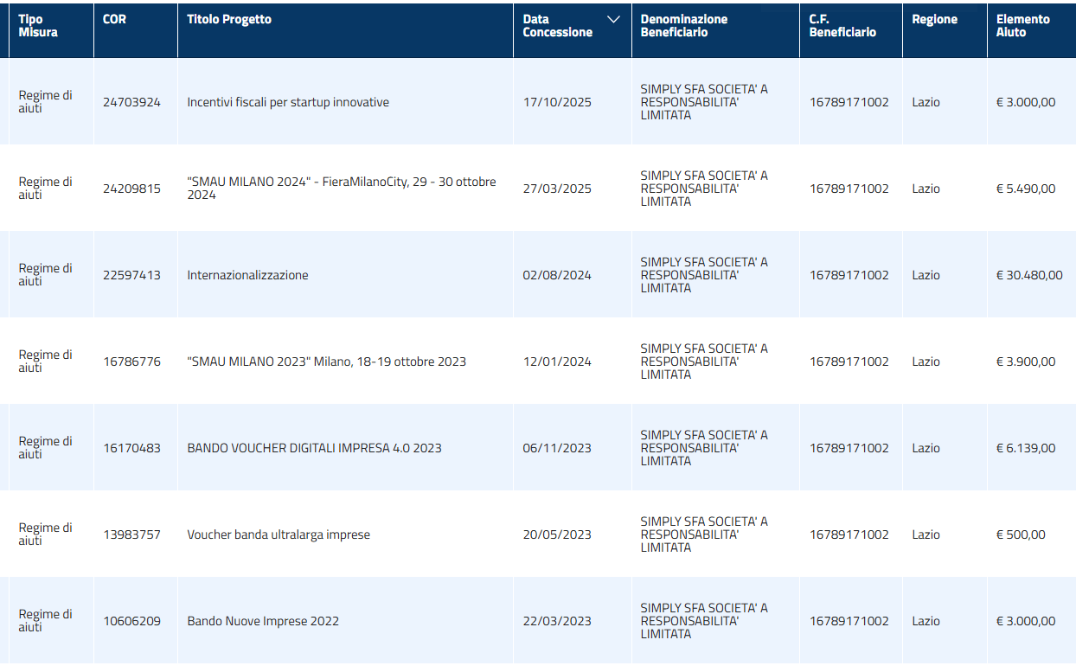Click the Denominazione Beneficiario column header
This screenshot has width=1076, height=672.
click(683, 26)
